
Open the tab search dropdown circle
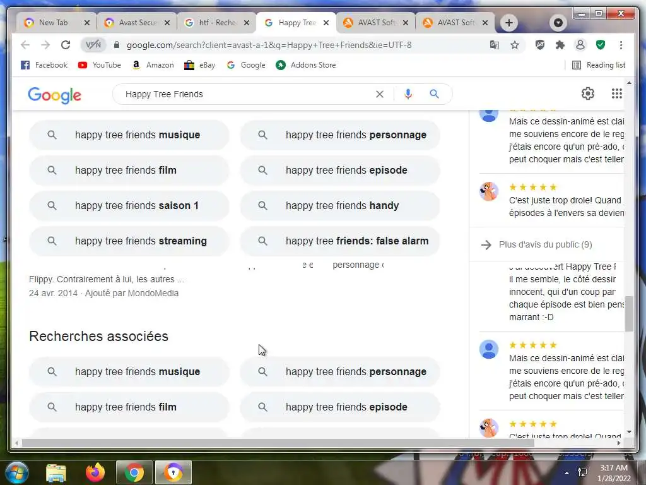pos(558,23)
